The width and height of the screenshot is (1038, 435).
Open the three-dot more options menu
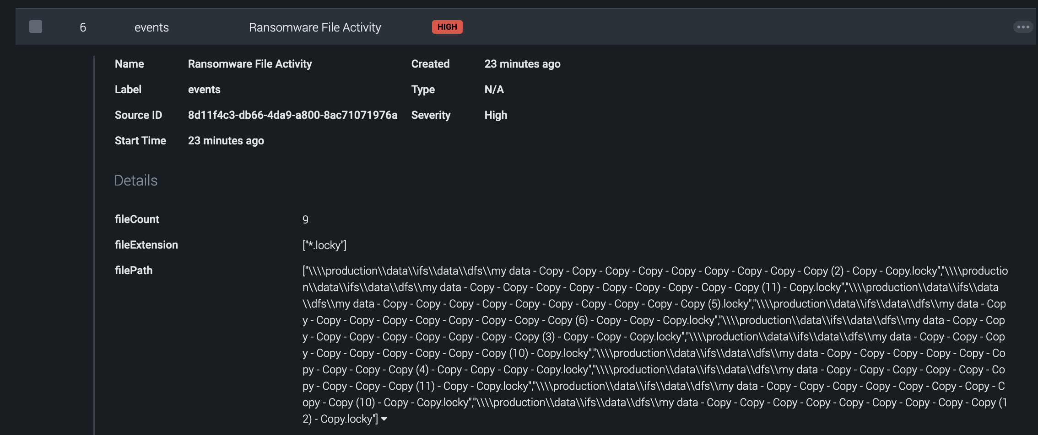[x=1023, y=27]
